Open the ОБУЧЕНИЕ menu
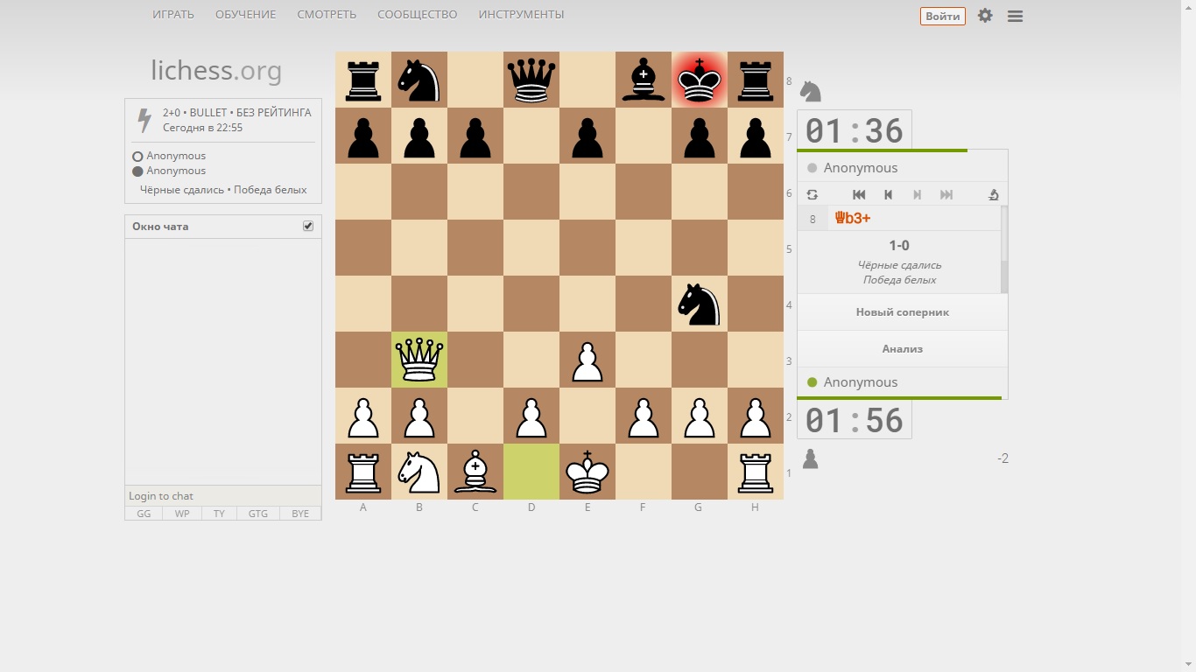1196x672 pixels. [245, 15]
